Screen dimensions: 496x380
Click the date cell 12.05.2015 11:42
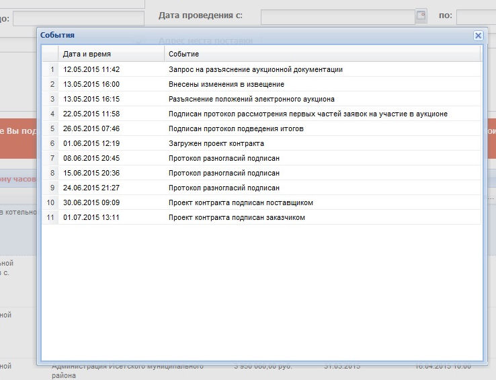91,69
